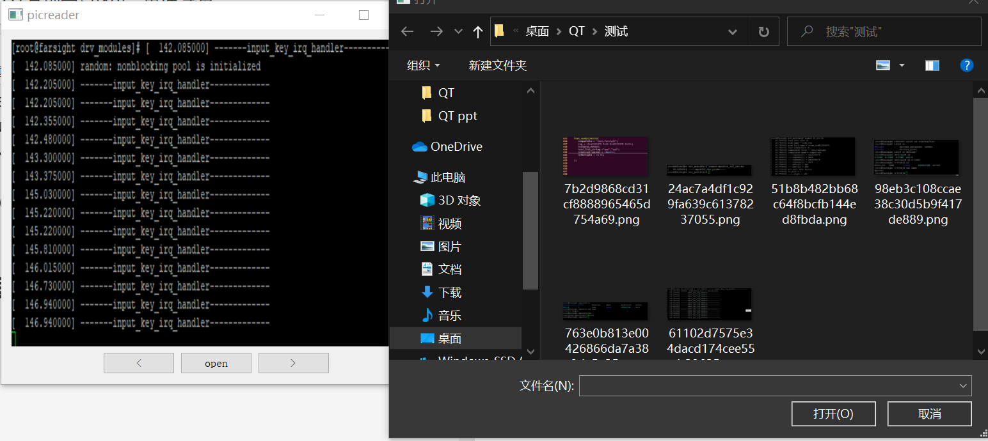Toggle the preview pane
Screen dimensions: 988x441
(932, 65)
